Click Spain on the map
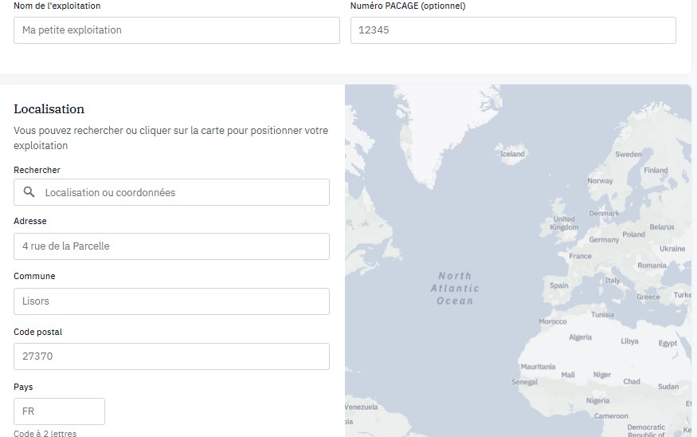The image size is (697, 437). click(558, 285)
